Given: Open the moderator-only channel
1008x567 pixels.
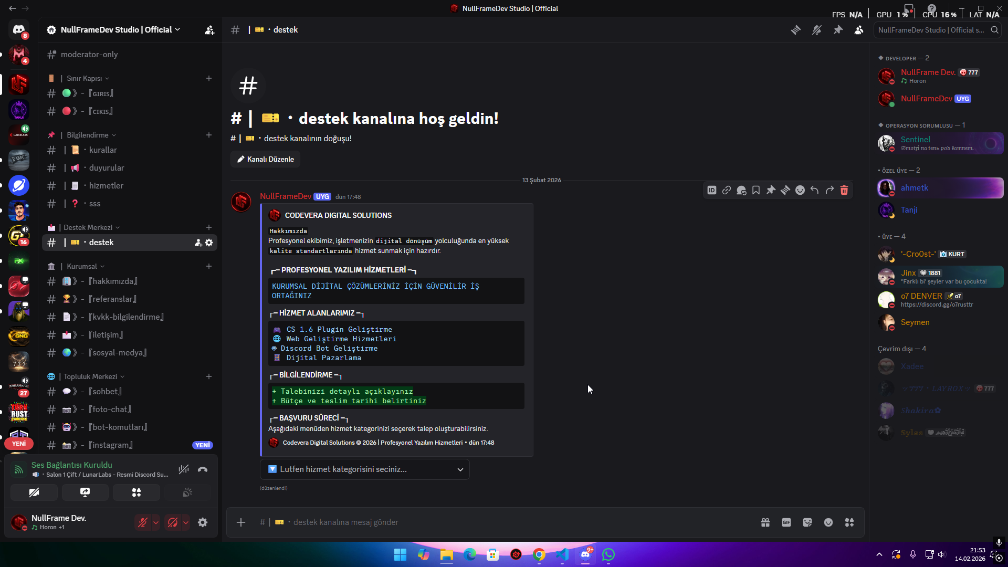Looking at the screenshot, I should pos(130,55).
